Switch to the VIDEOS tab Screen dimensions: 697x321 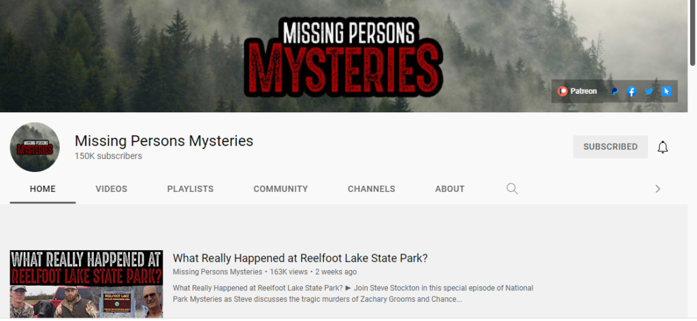pyautogui.click(x=111, y=188)
